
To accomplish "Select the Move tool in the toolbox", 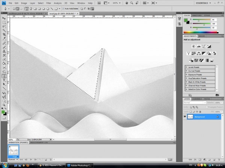I will (4, 18).
